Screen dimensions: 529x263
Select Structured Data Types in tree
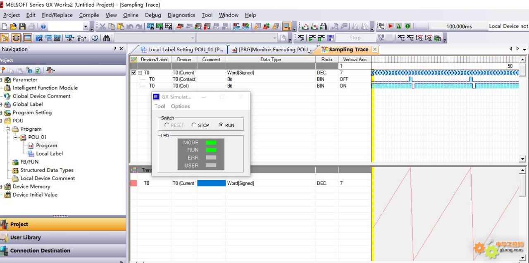click(x=47, y=170)
